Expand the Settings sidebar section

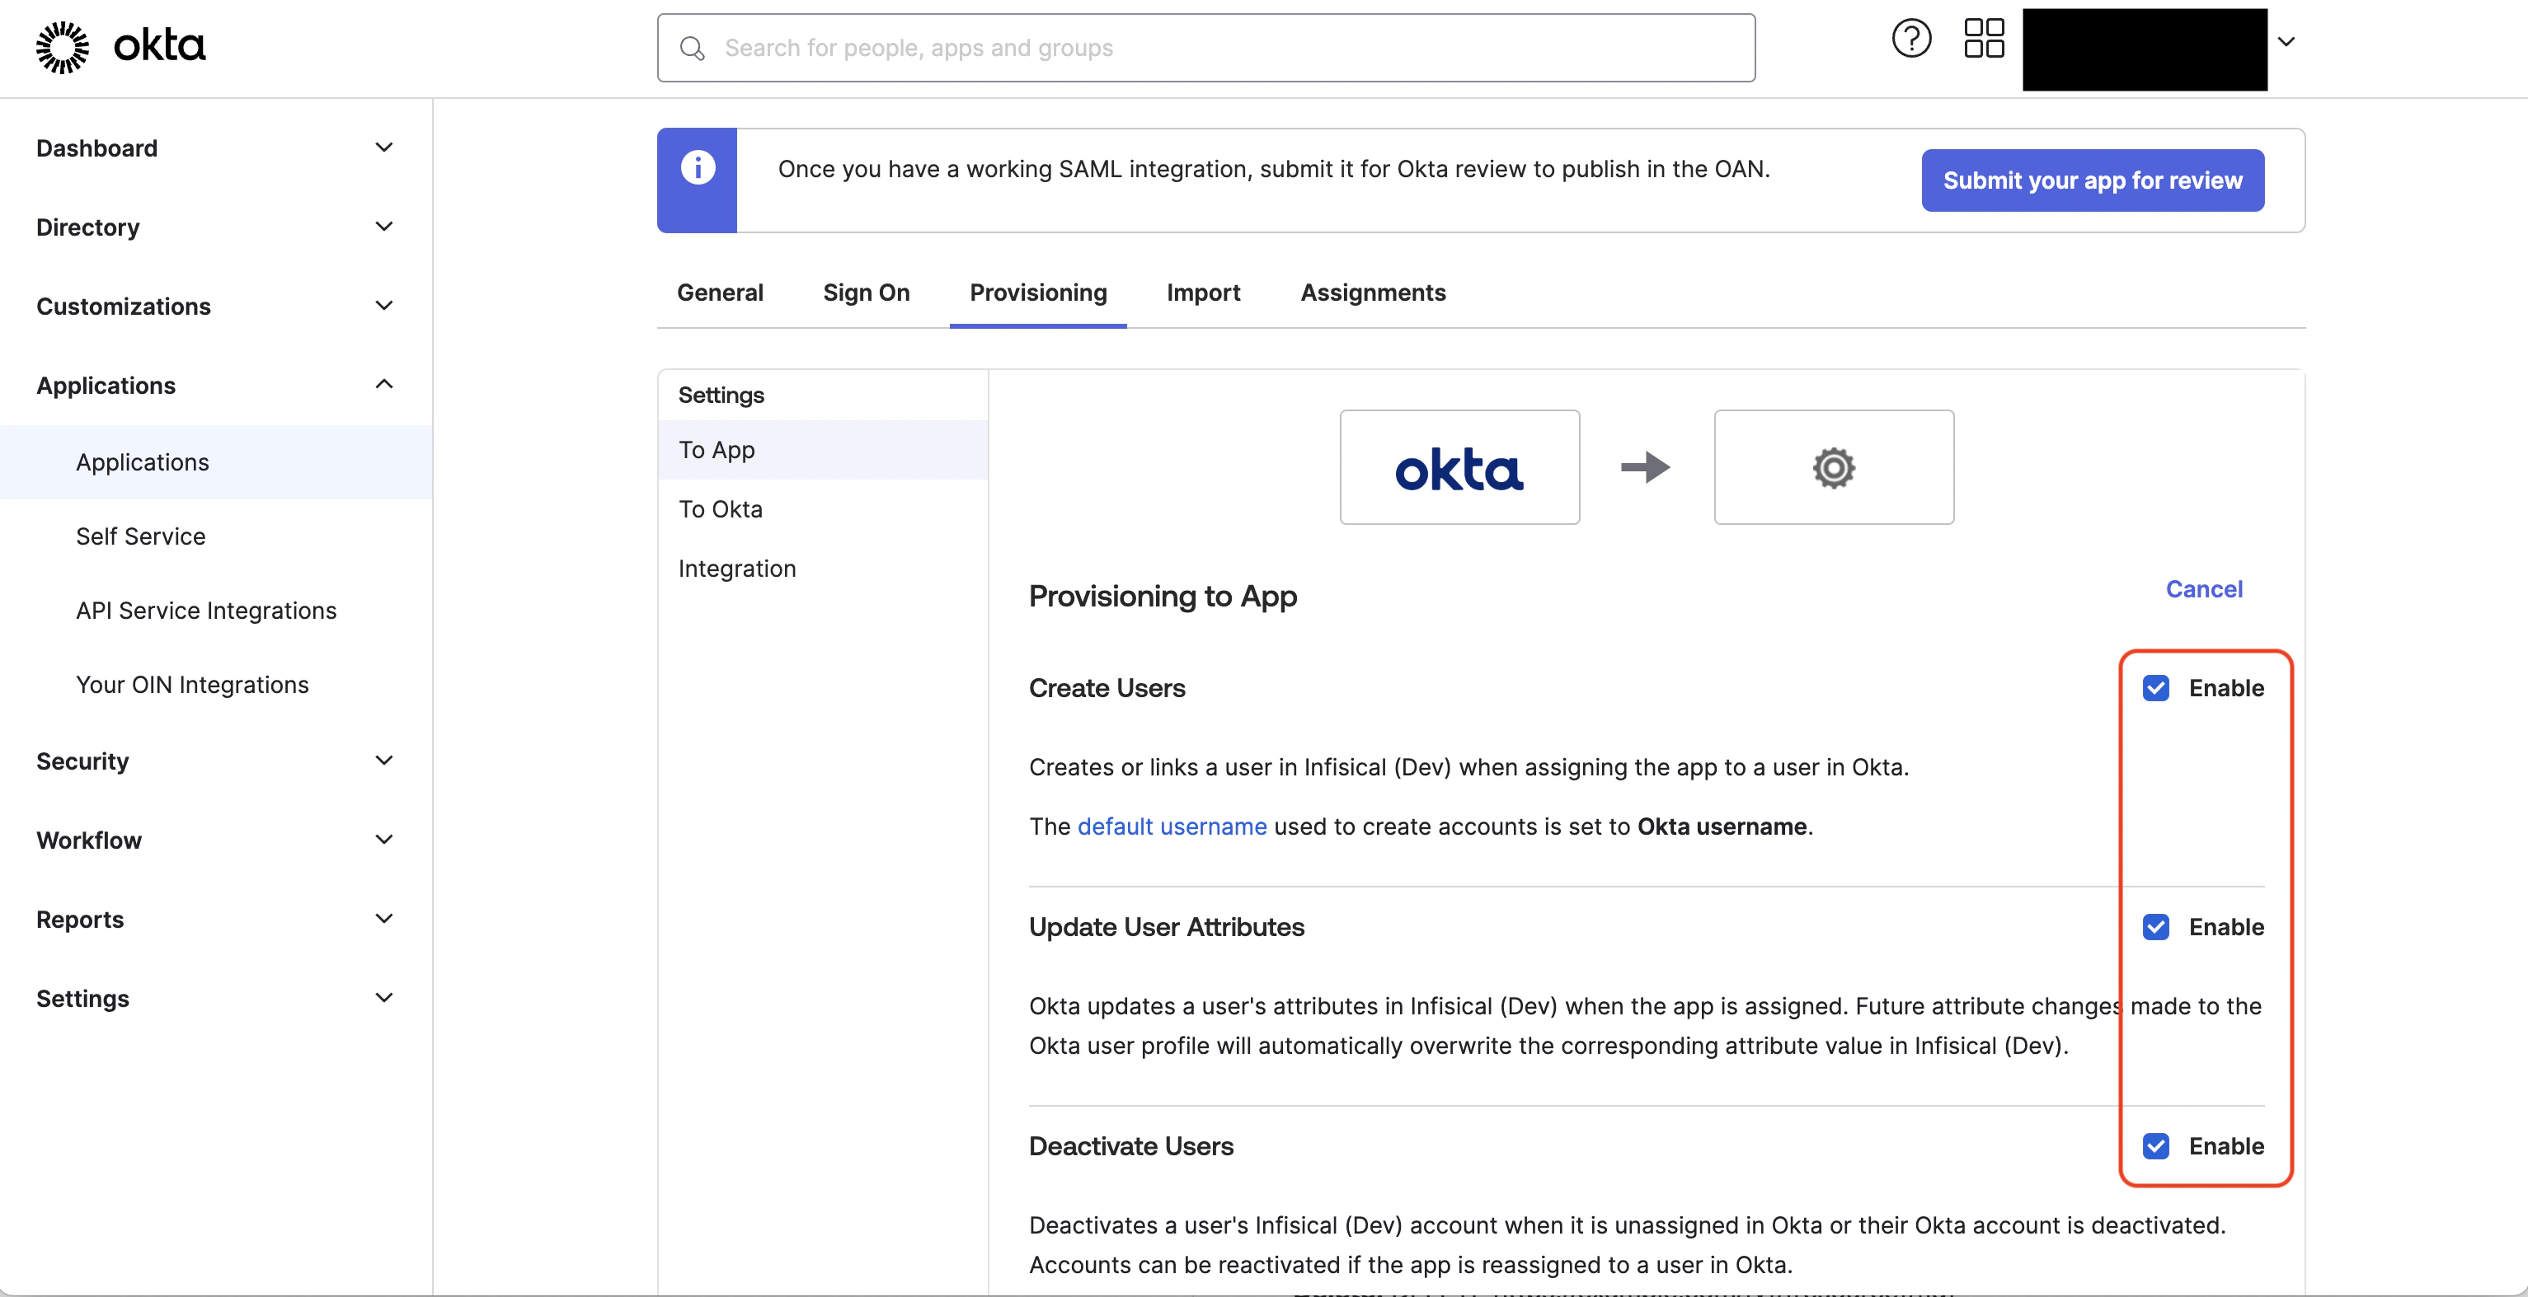pos(216,999)
